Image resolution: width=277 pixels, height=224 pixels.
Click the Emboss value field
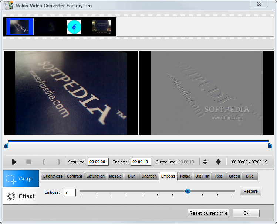coord(70,192)
